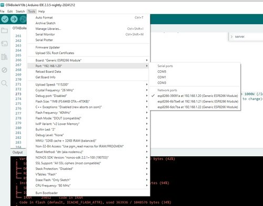Image resolution: width=263 pixels, height=206 pixels.
Task: Click the Verify checkmark toolbar icon
Action: (5, 19)
